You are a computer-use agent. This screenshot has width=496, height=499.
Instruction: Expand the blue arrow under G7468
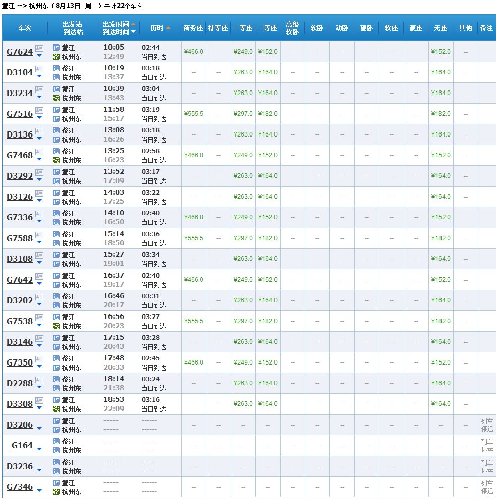click(x=39, y=159)
